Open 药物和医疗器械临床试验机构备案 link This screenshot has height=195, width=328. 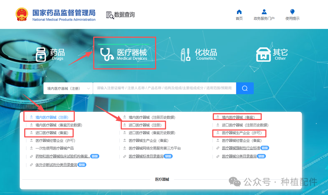click(x=63, y=156)
